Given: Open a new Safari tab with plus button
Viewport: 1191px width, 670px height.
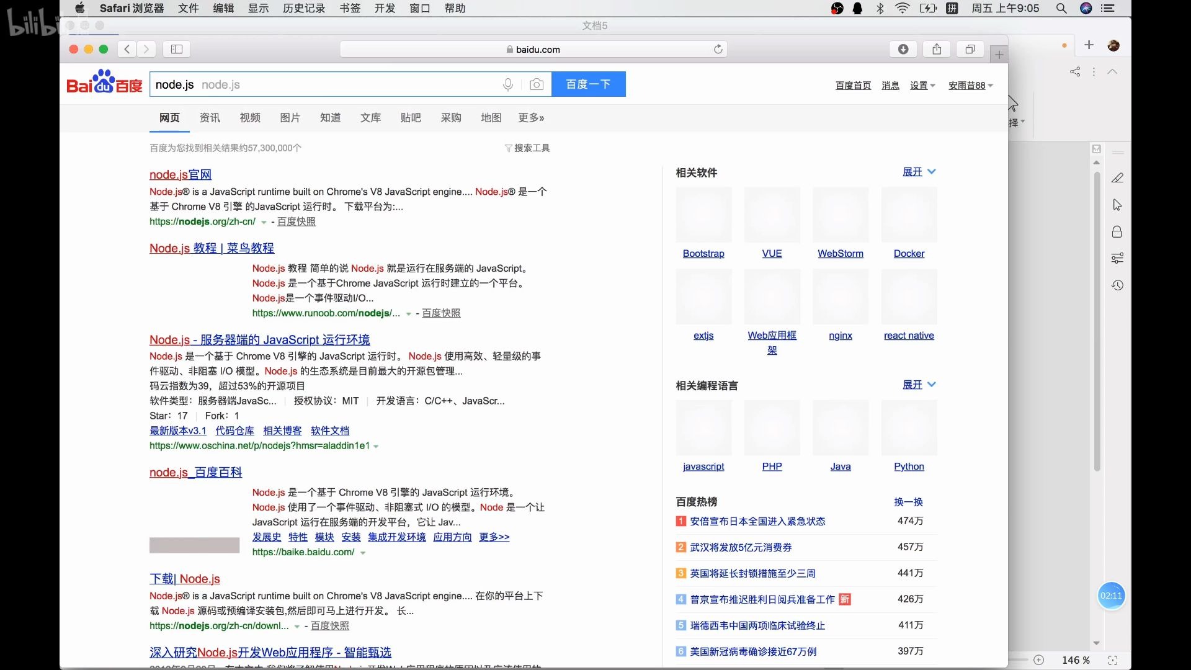Looking at the screenshot, I should (999, 55).
